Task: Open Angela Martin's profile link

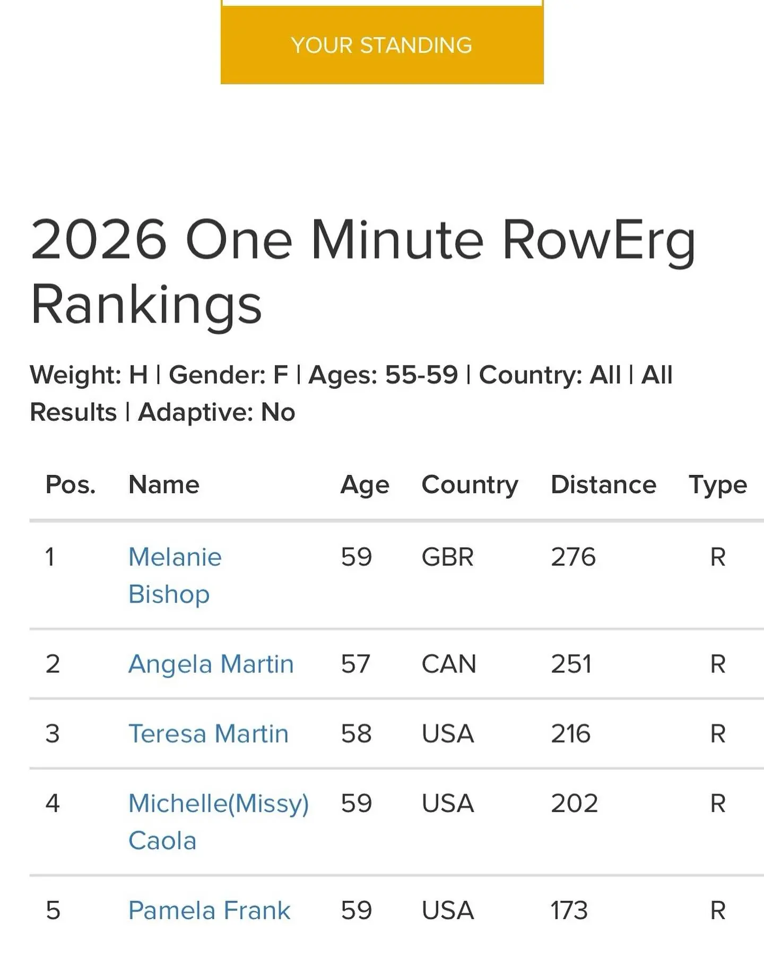Action: click(x=211, y=664)
